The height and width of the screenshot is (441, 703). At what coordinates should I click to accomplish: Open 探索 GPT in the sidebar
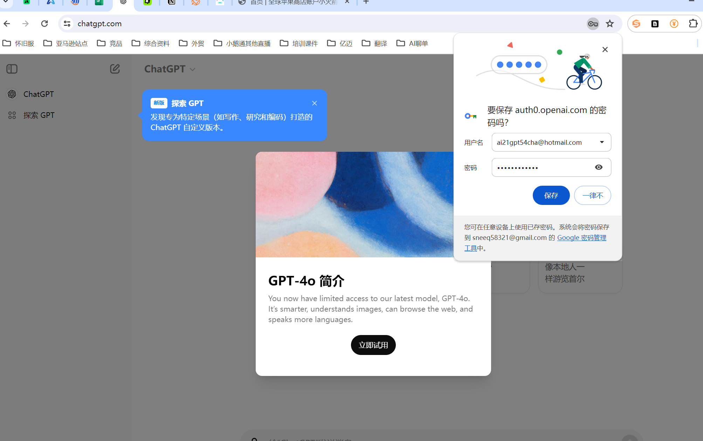pyautogui.click(x=66, y=115)
